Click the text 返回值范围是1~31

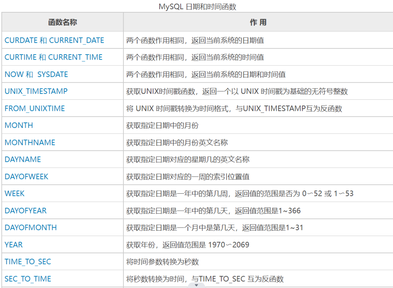pos(273,228)
